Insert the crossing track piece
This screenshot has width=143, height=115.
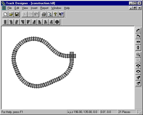tap(57, 22)
